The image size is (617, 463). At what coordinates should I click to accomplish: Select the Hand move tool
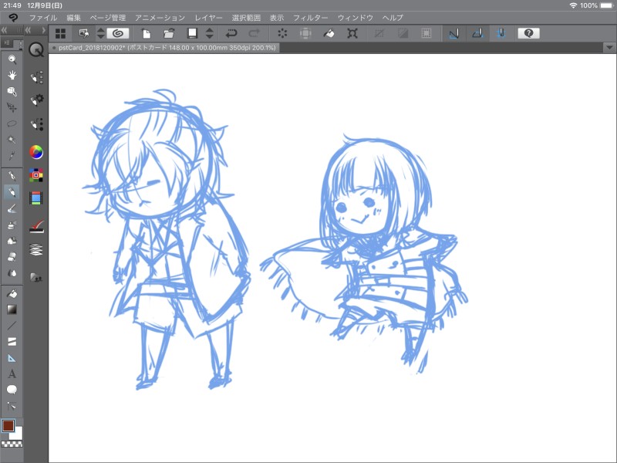point(12,75)
